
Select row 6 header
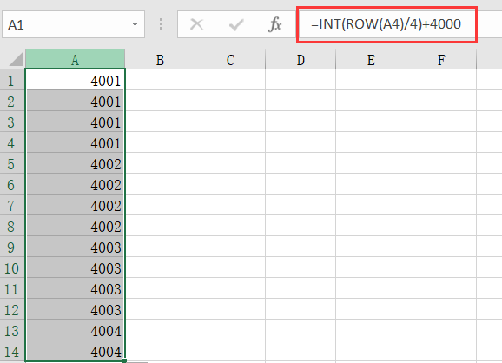click(x=12, y=184)
